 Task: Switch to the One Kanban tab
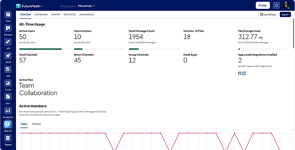pos(41,14)
